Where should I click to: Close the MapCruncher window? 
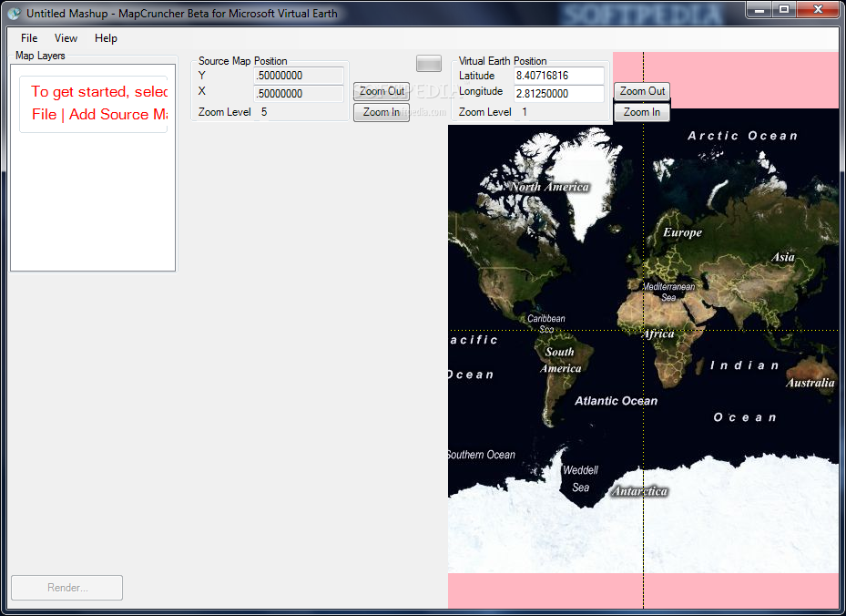tap(818, 9)
